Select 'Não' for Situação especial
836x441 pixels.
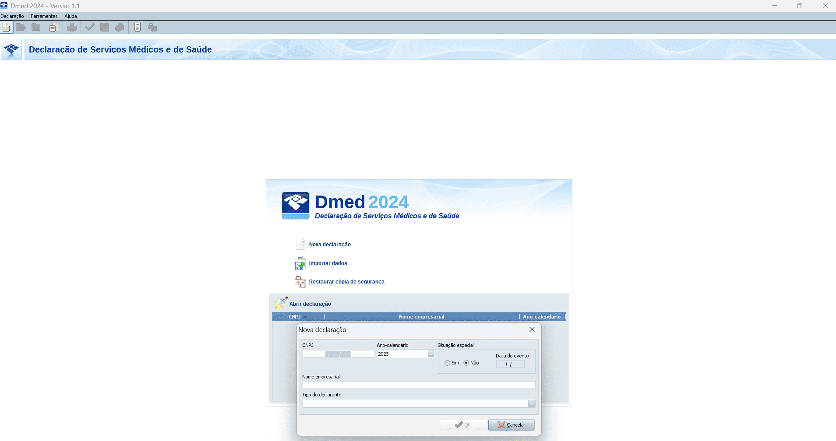pos(466,363)
